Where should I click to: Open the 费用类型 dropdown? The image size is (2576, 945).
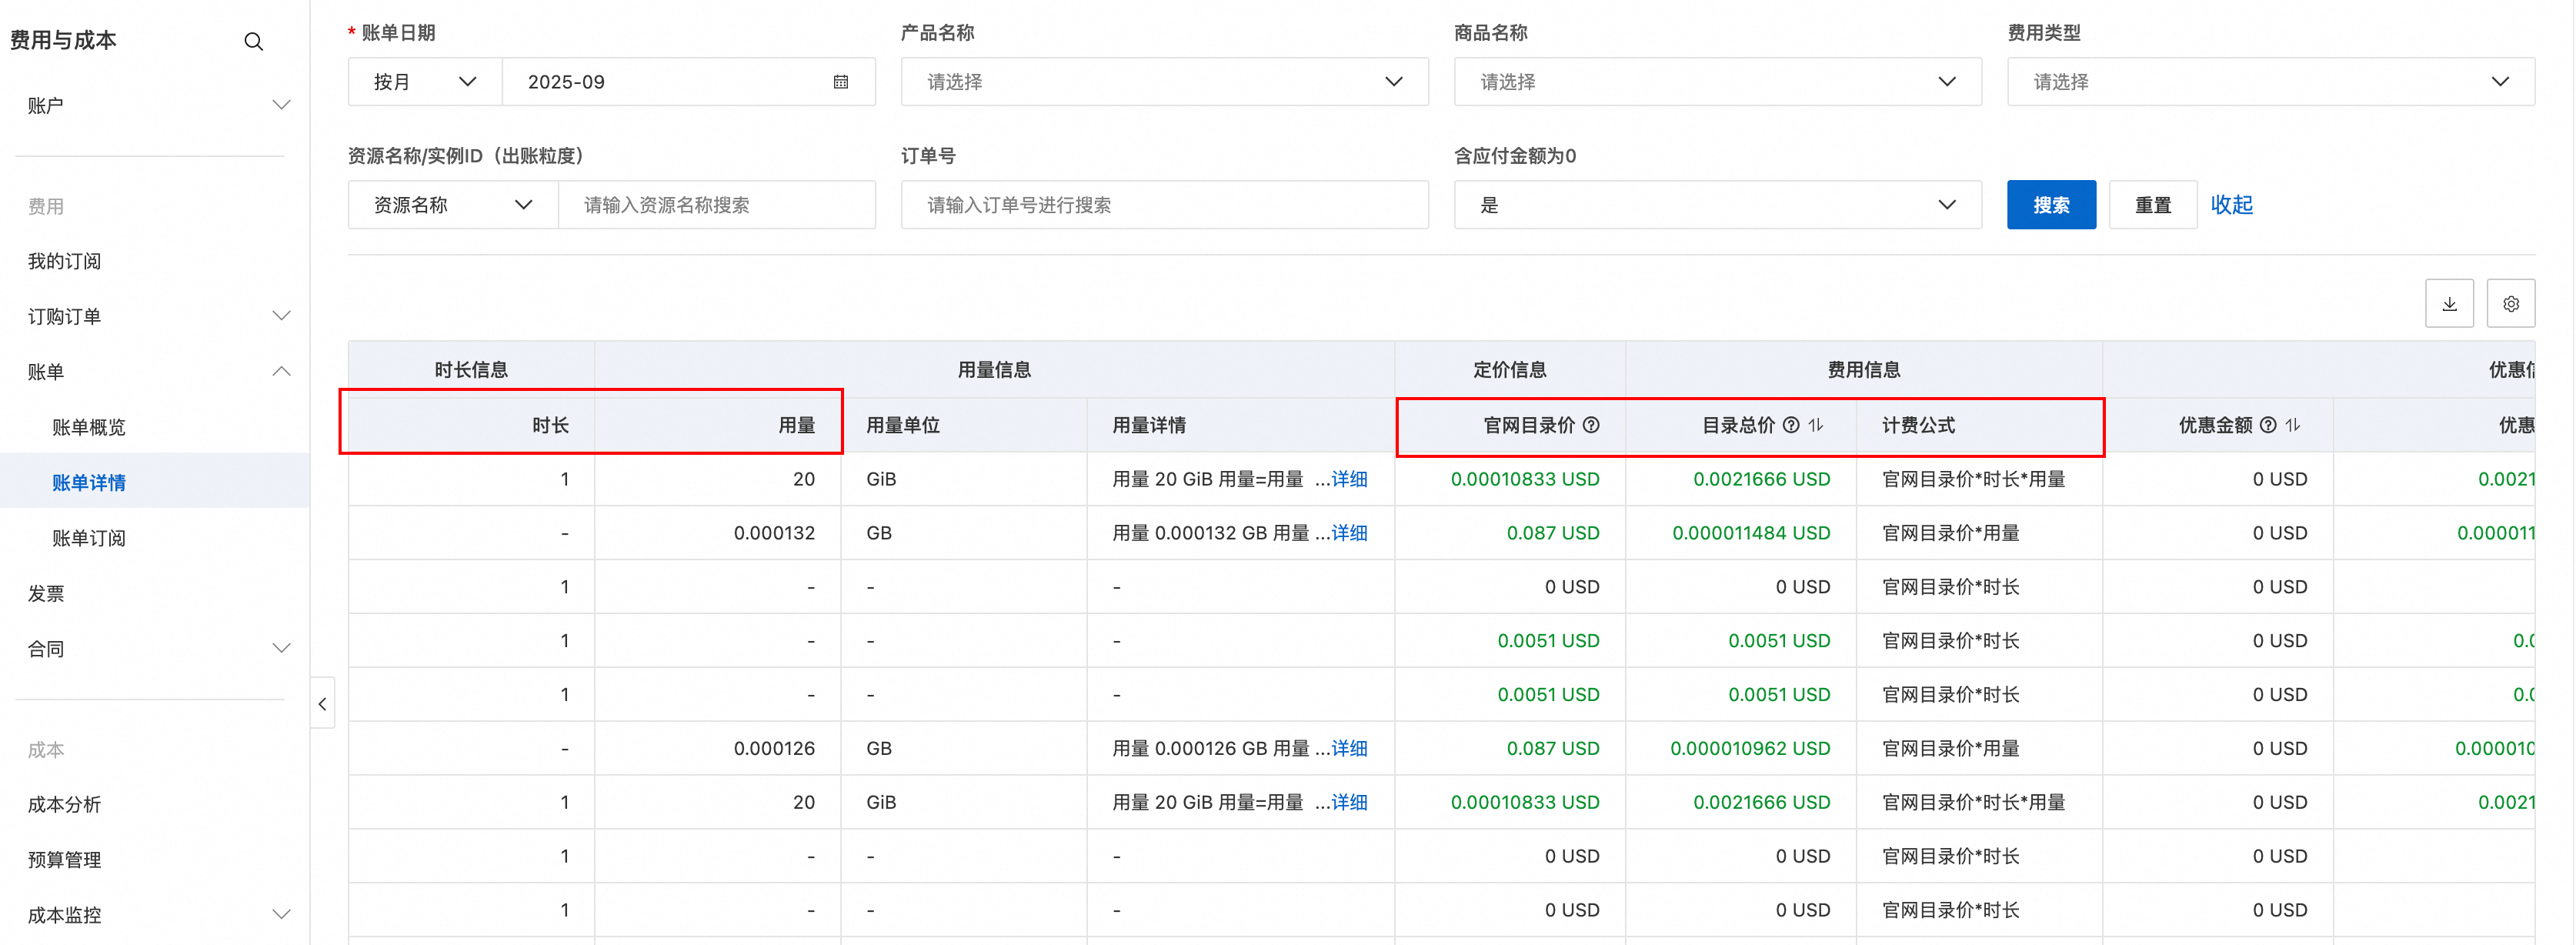coord(2270,82)
